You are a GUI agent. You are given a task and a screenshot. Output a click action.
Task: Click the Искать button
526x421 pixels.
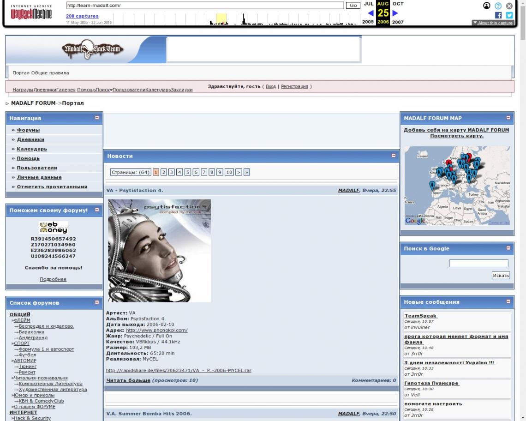tap(501, 275)
